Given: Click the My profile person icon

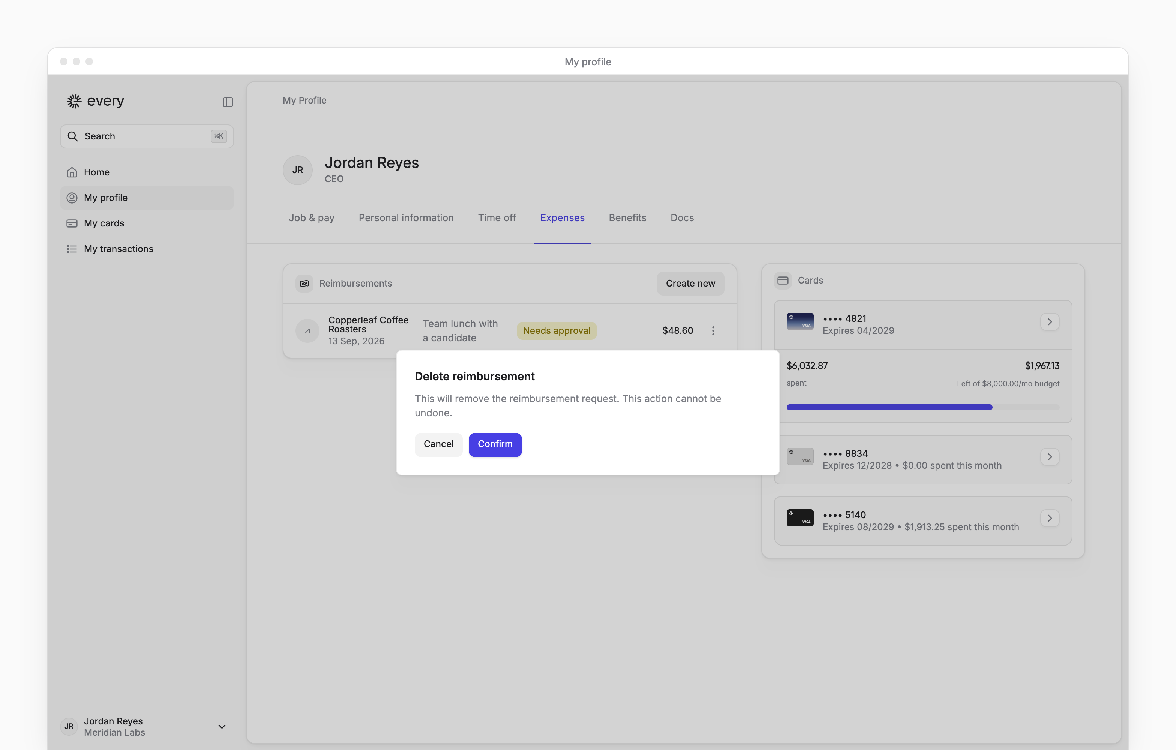Looking at the screenshot, I should [72, 198].
